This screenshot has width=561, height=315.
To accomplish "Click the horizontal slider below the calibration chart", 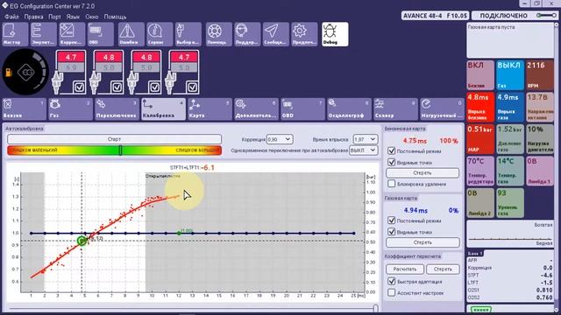I will pos(193,308).
